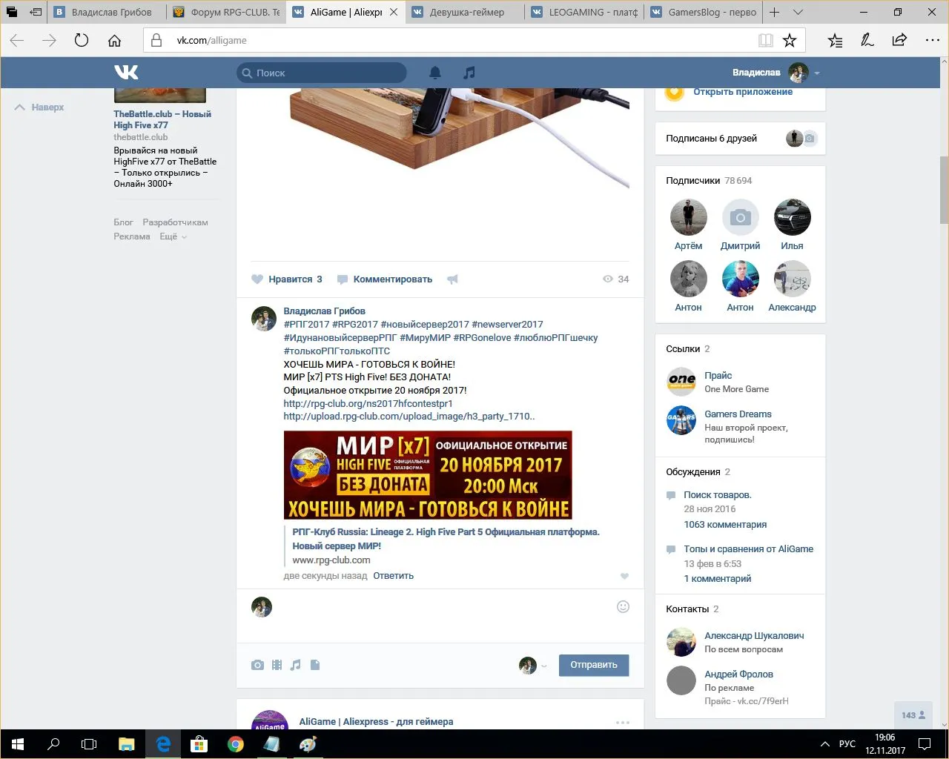Click the page vertical scrollbar

(944, 189)
